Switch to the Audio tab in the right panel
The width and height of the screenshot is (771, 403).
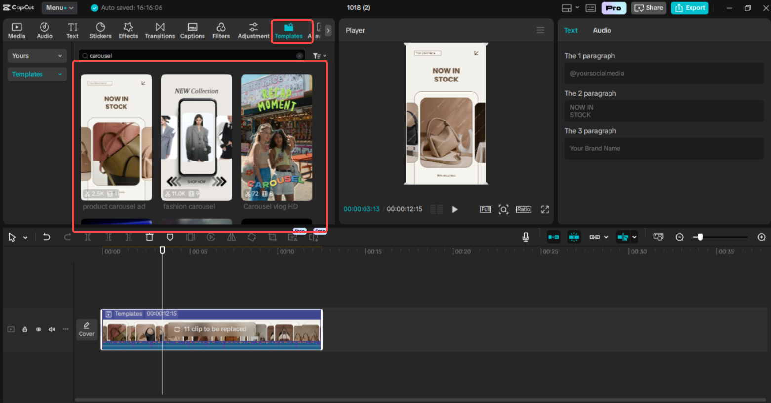(602, 30)
